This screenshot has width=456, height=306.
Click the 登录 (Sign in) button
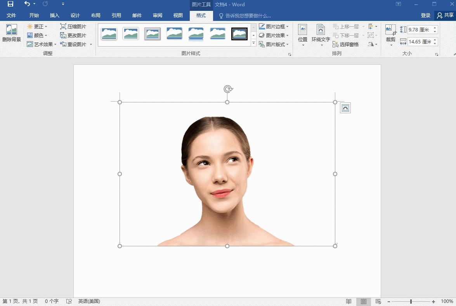coord(425,15)
